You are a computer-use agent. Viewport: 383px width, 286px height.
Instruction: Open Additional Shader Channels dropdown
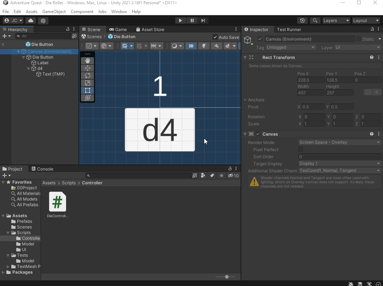340,171
